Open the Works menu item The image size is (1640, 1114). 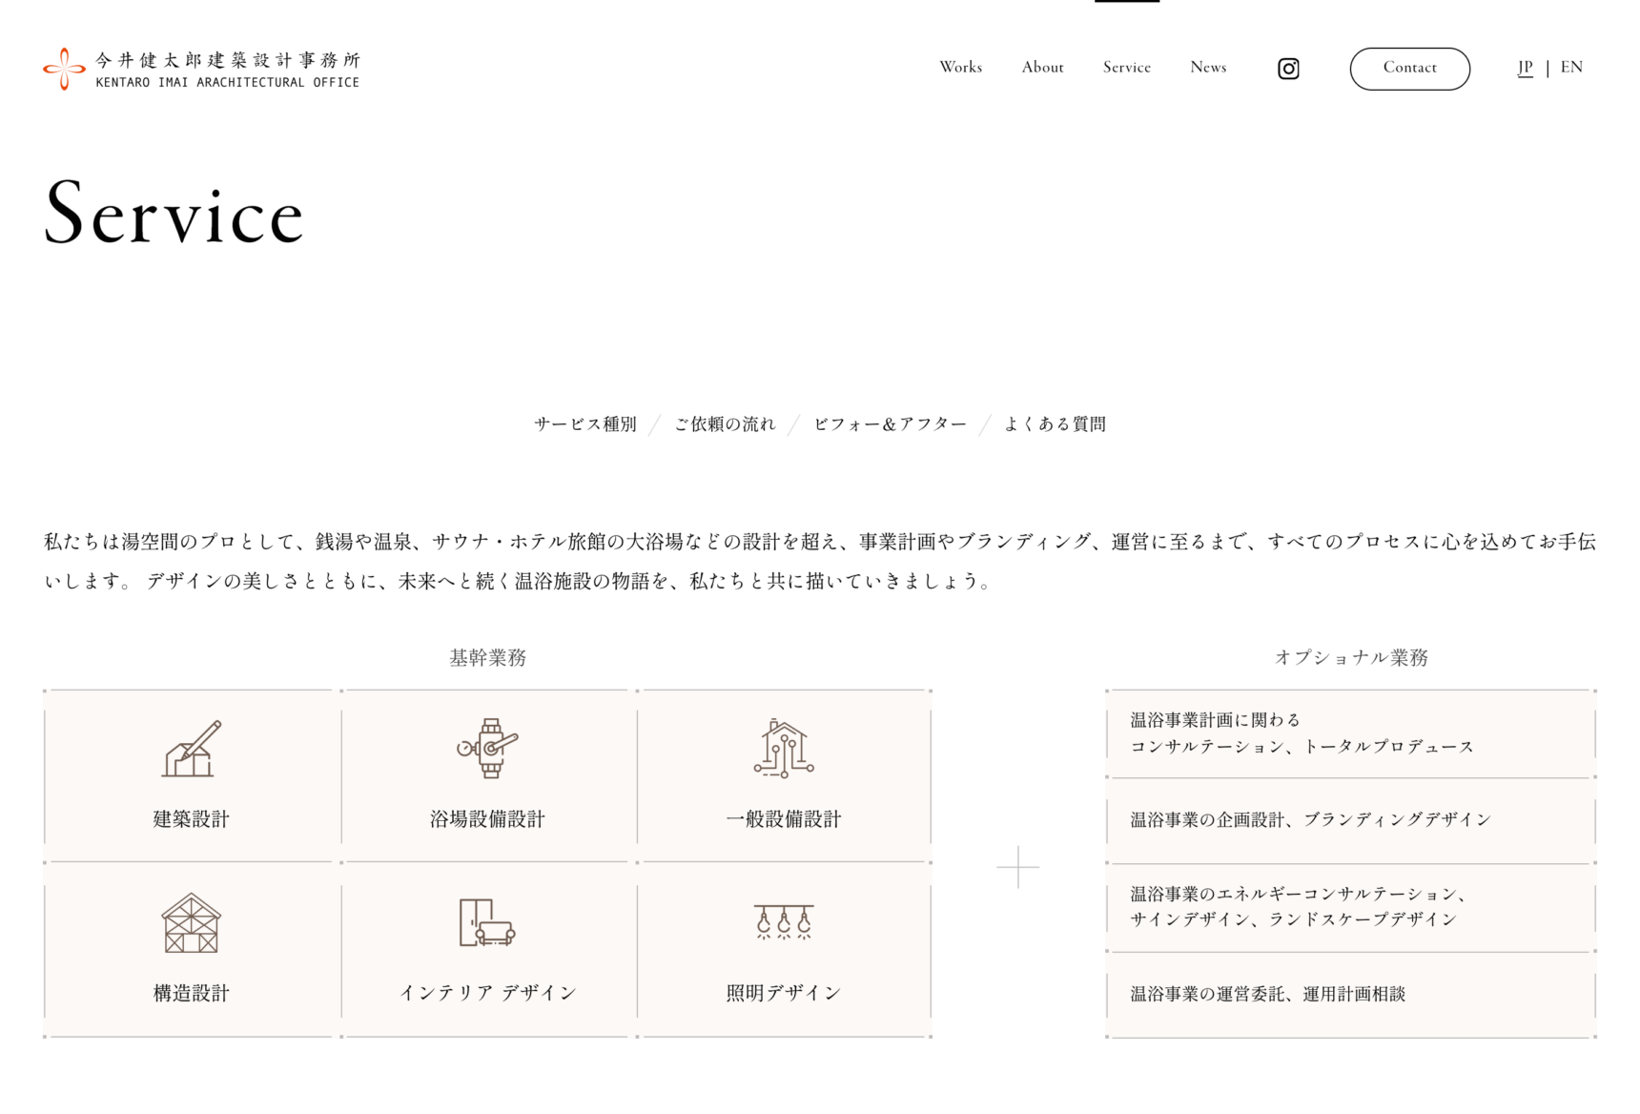960,68
